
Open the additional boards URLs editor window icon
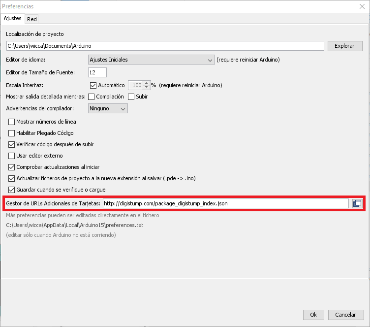tap(357, 203)
